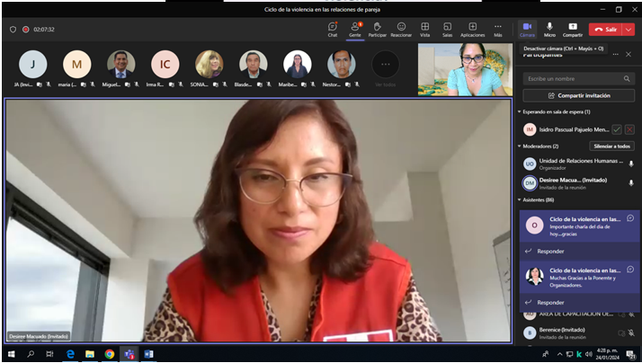Viewport: 642px width, 363px height.
Task: Toggle the Micro microphone button
Action: (549, 30)
